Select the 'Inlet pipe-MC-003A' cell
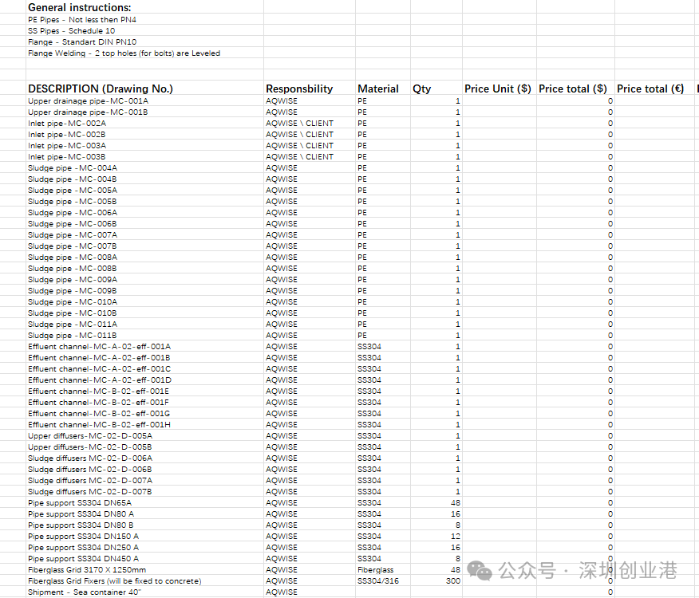 [144, 145]
